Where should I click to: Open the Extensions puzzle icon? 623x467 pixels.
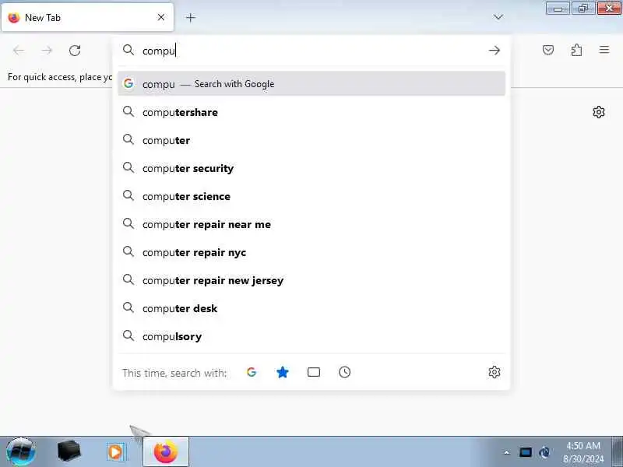coord(576,50)
